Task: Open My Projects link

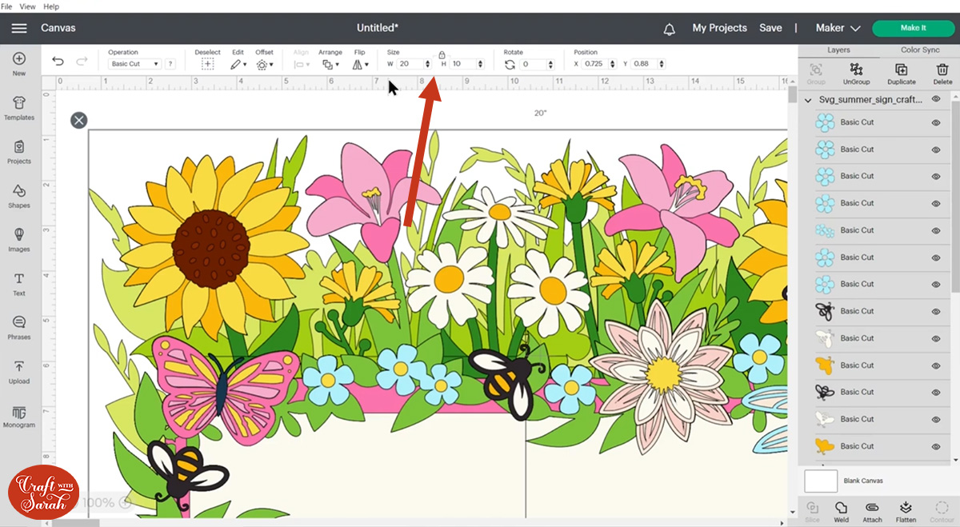Action: [719, 28]
